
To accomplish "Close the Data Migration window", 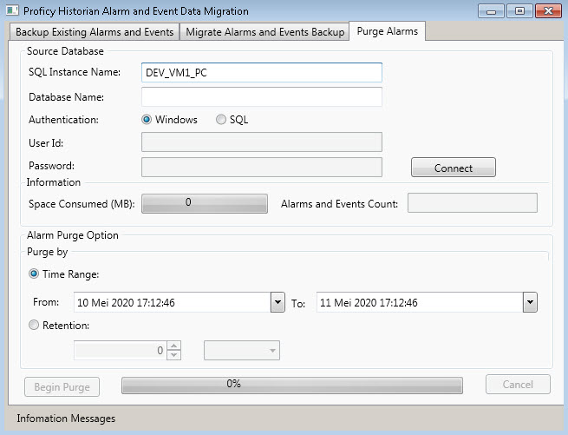I will click(548, 11).
